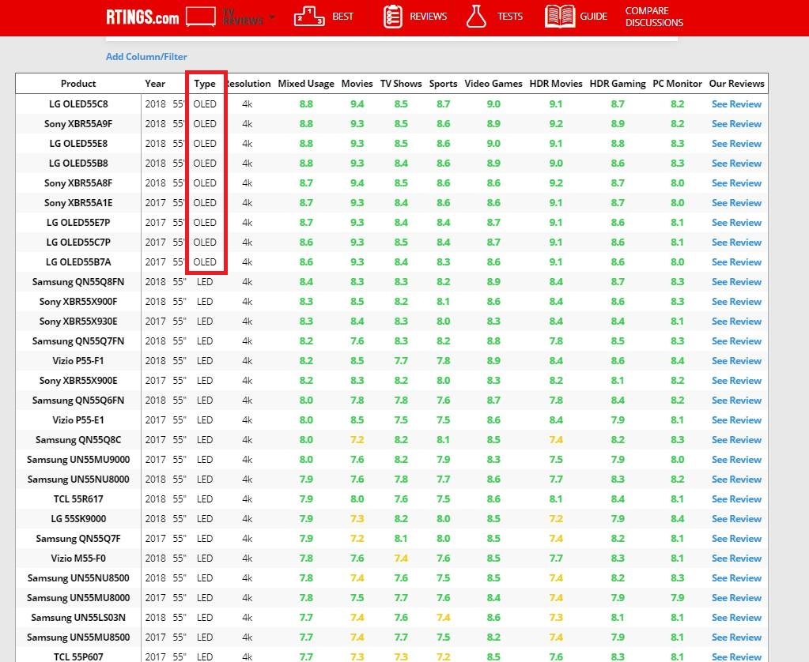
Task: Select the Samsung UN55MU8500 product name
Action: pyautogui.click(x=78, y=638)
